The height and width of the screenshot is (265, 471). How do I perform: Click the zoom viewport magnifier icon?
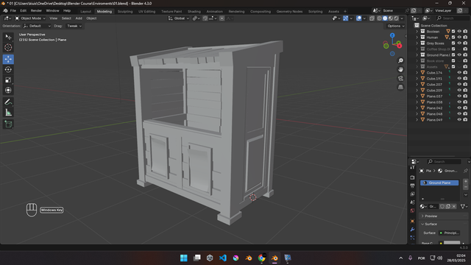400,60
